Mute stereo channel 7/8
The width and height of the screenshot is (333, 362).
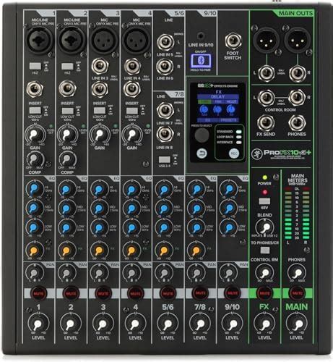(x=200, y=293)
